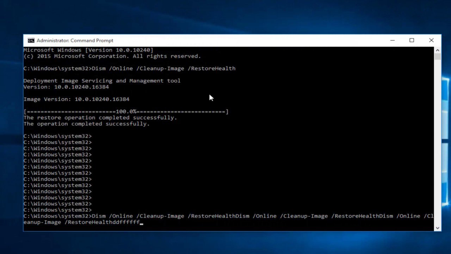
Task: Click 'Deployment Image Servicing and Management tool' text
Action: (102, 81)
